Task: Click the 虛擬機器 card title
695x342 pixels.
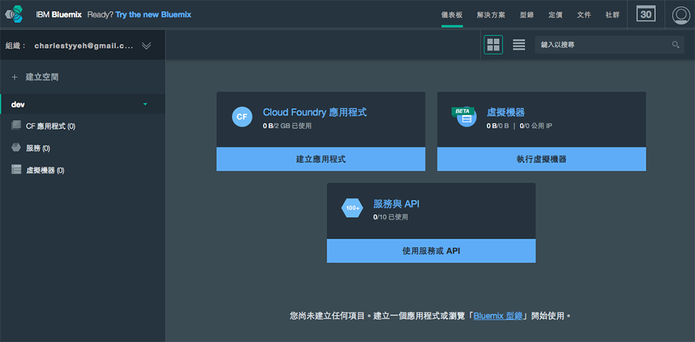Action: (506, 112)
